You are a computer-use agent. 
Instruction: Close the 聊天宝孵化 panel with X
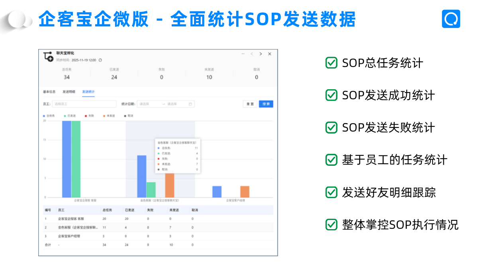[x=270, y=54]
